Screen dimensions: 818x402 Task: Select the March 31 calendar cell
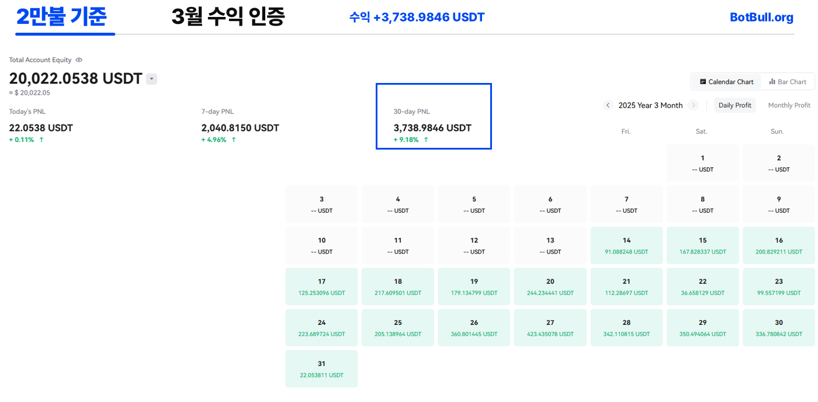(x=321, y=369)
